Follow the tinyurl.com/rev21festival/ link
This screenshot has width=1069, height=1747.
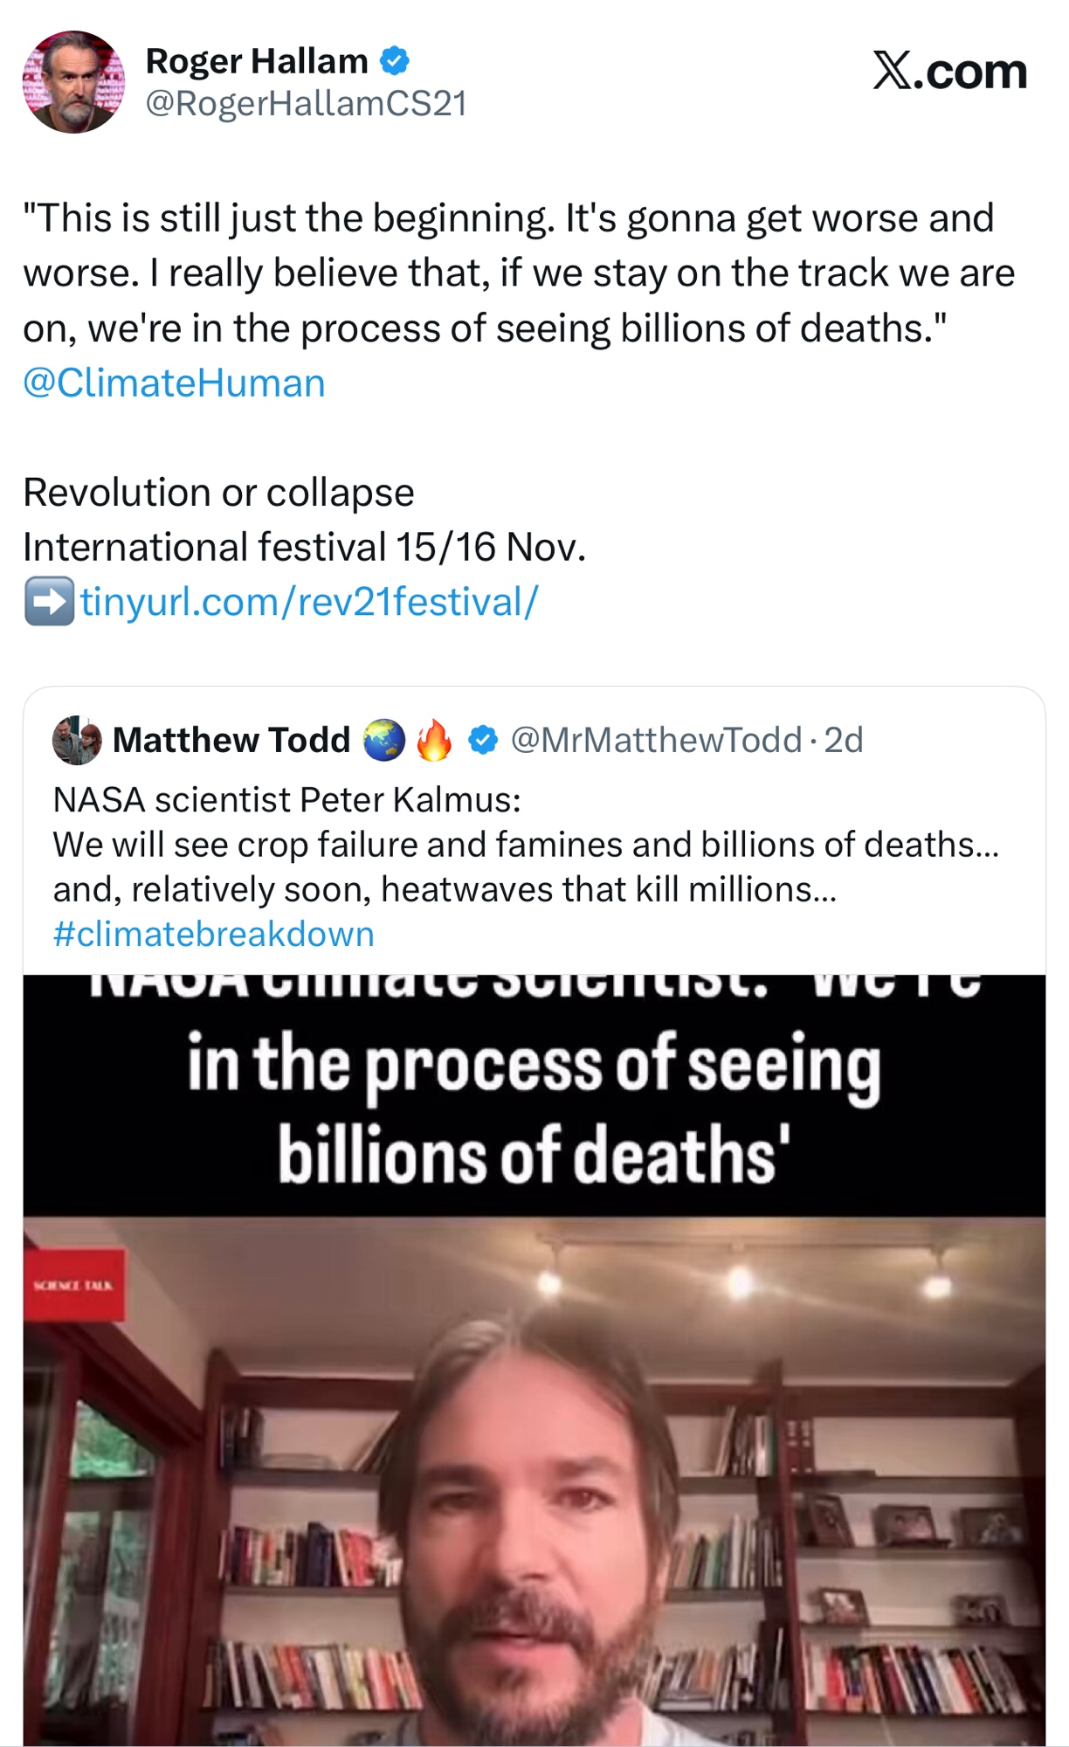click(309, 602)
